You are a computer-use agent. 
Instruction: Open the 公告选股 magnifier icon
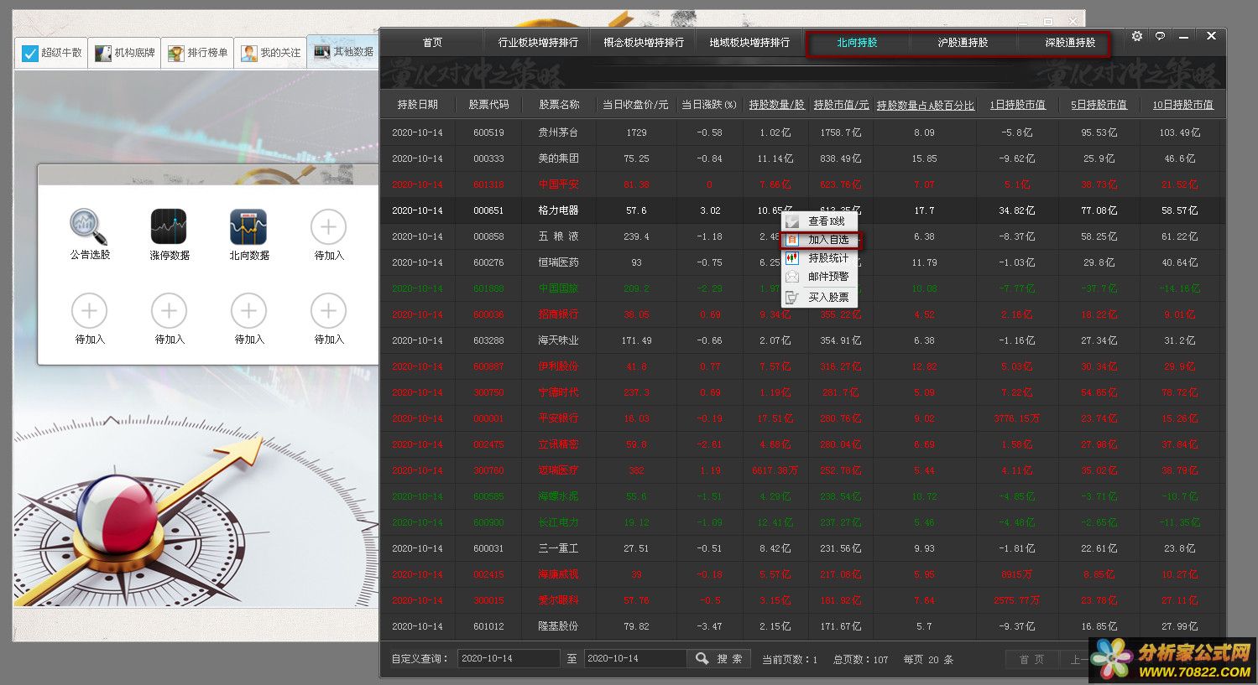coord(88,226)
